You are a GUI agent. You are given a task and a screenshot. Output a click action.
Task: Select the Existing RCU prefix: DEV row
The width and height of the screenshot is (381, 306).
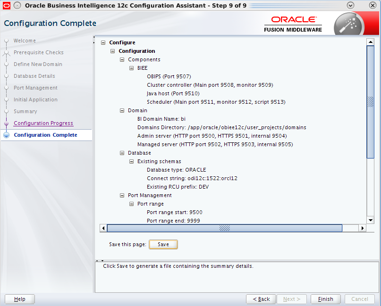pos(178,187)
